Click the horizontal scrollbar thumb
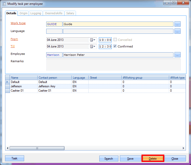 point(37,148)
